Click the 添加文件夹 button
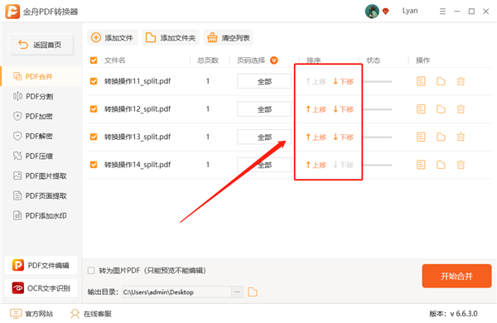Viewport: 497px width, 323px height. pos(171,38)
